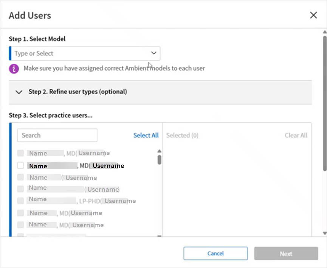Click the dialog scrollbar down arrow
Screen dimensions: 327x268
click(324, 233)
